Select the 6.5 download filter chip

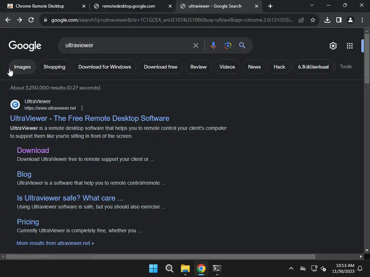point(313,67)
